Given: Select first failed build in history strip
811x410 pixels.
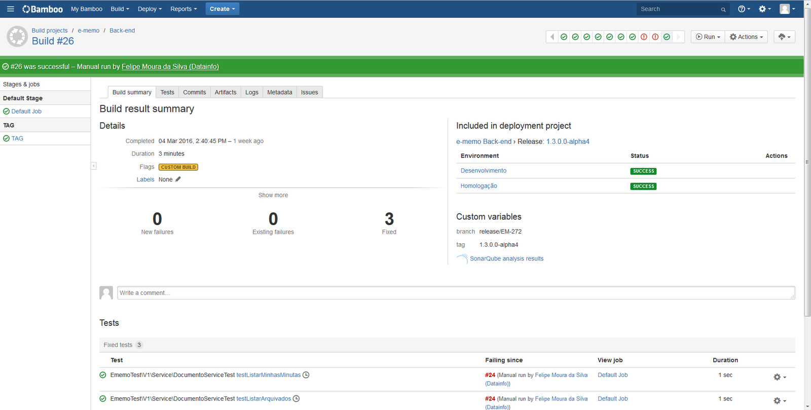Looking at the screenshot, I should point(644,37).
